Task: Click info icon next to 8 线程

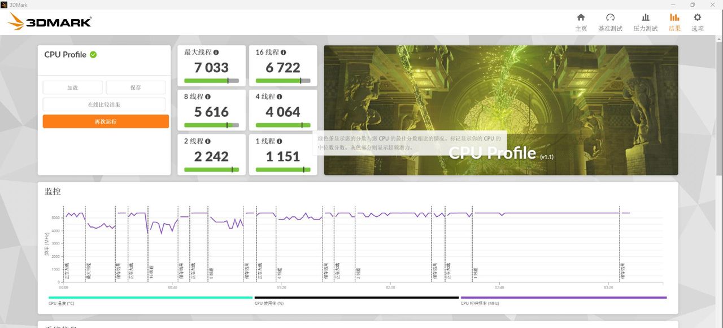Action: coord(208,97)
